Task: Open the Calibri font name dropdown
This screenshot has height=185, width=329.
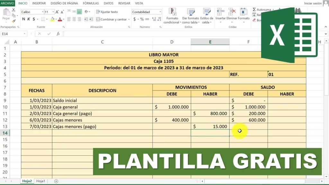Action: (x=42, y=12)
